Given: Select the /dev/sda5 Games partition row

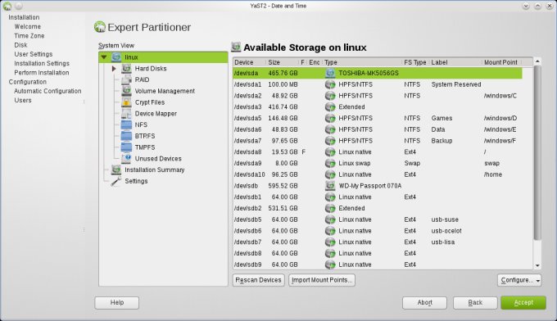Looking at the screenshot, I should click(x=378, y=118).
